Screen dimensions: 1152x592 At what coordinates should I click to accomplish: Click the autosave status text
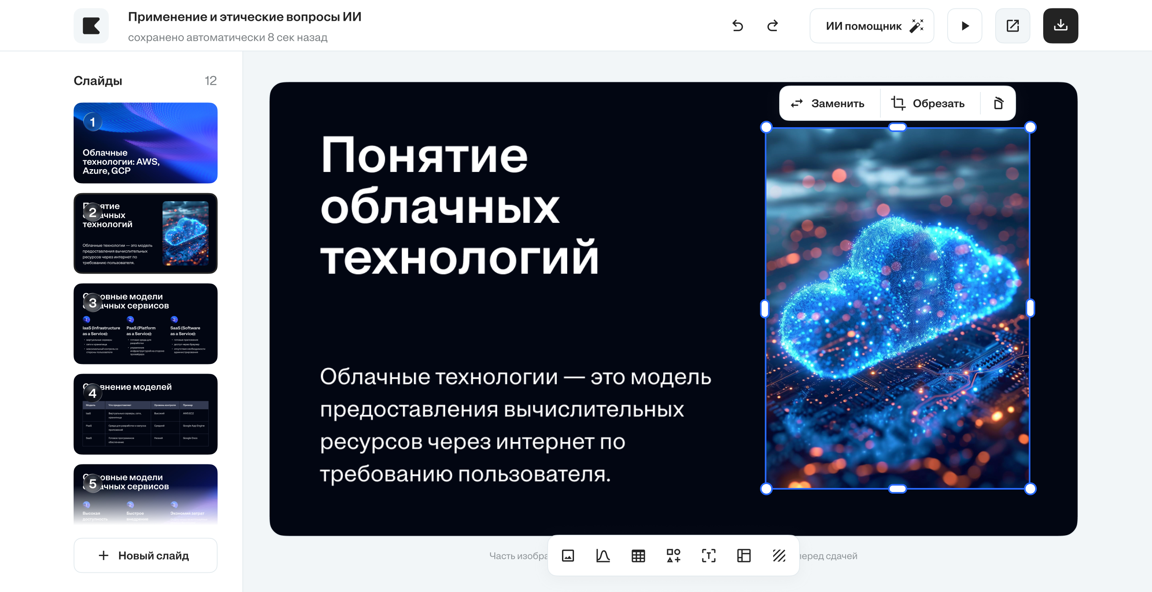click(228, 38)
